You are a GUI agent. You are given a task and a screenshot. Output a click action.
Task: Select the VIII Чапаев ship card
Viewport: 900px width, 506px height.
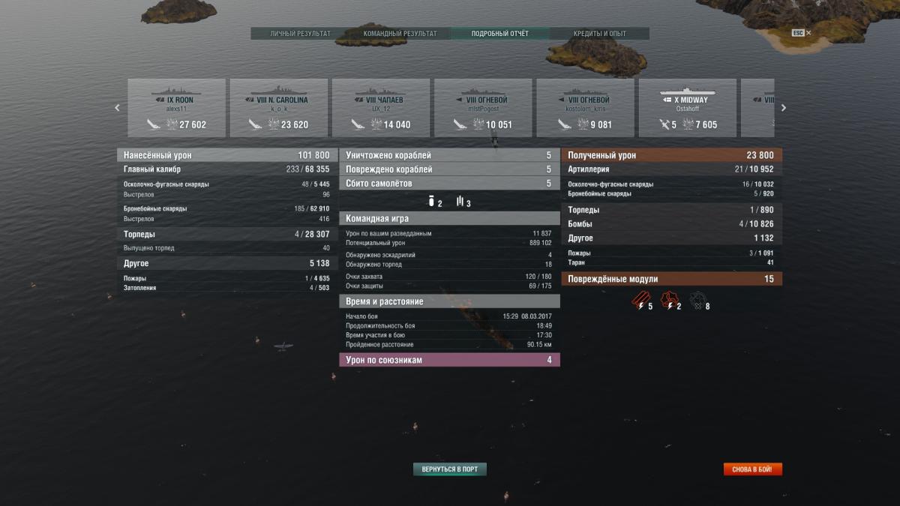380,108
